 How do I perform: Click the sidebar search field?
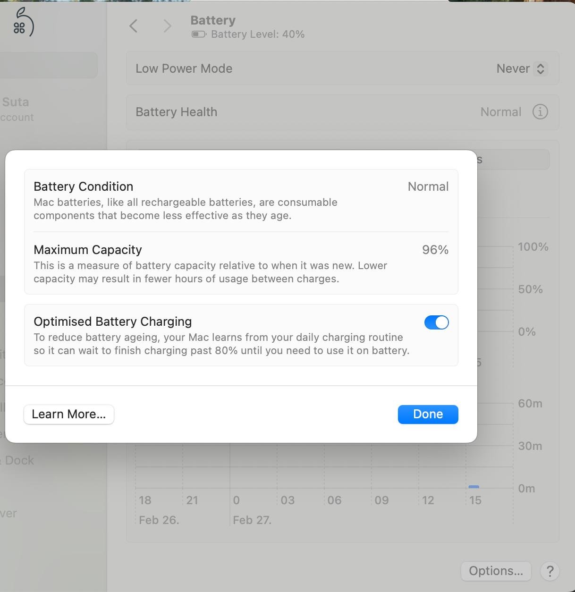(49, 65)
